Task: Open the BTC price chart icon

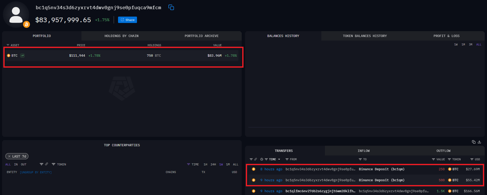Action: [x=23, y=56]
